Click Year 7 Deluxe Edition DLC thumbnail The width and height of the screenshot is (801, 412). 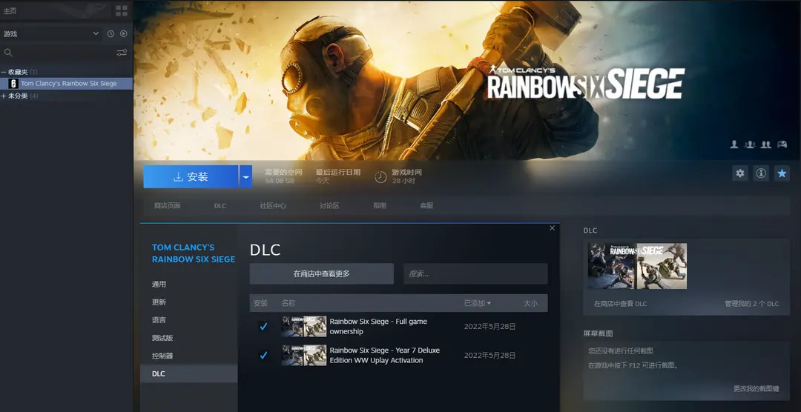[304, 355]
